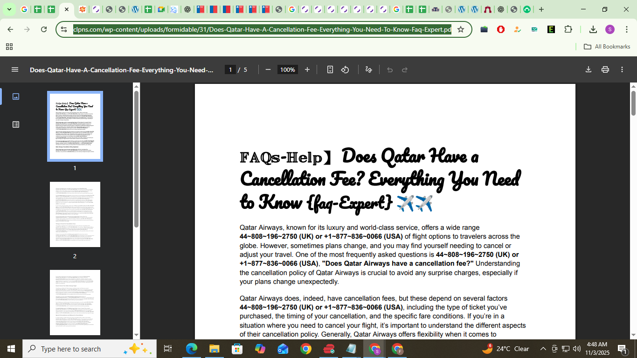Print the PDF document

point(605,69)
